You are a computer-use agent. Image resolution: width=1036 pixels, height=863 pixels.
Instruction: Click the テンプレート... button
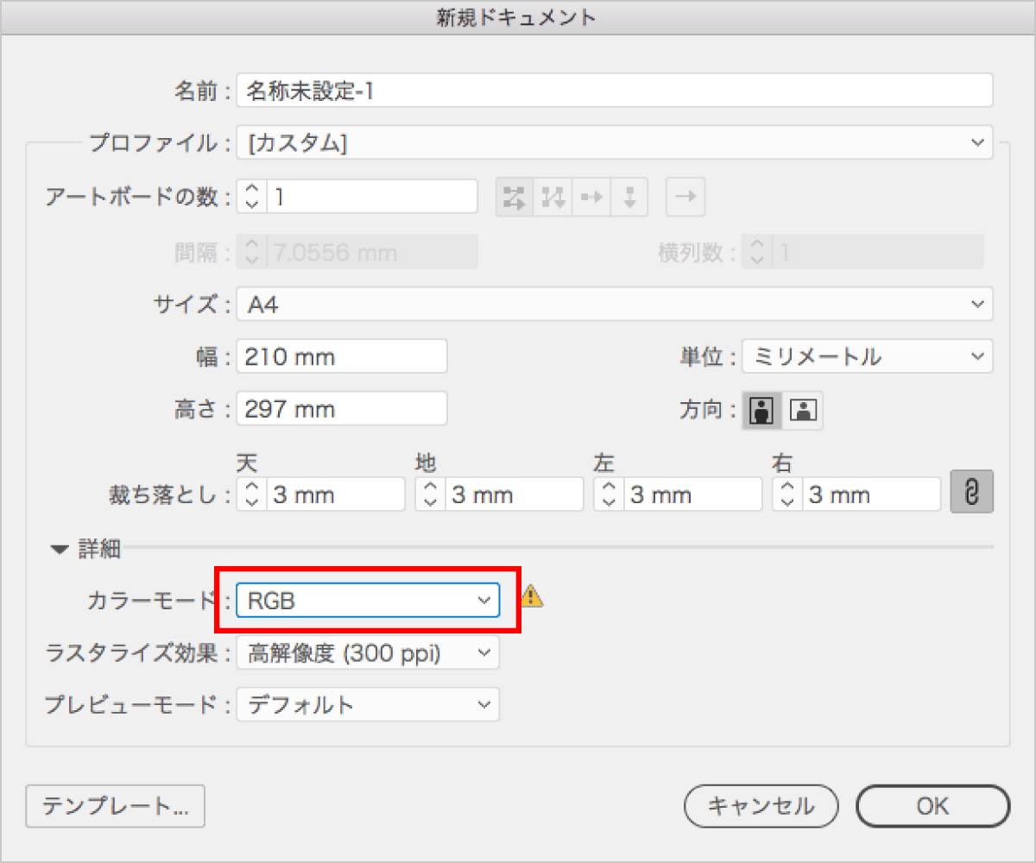(115, 806)
